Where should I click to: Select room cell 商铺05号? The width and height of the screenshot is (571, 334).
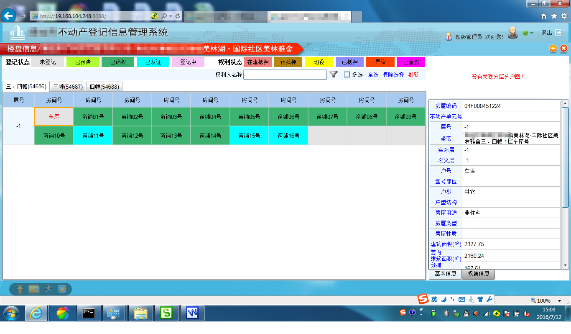point(249,117)
